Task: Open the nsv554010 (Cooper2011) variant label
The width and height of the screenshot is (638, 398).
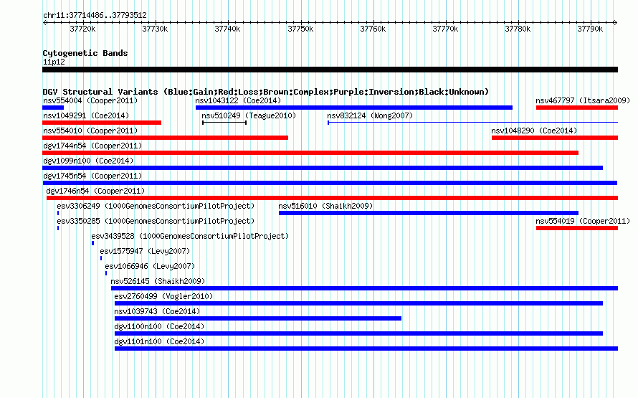Action: (x=90, y=131)
